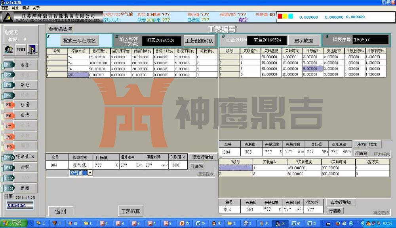This screenshot has width=396, height=228.
Task: Expand the 空气值 control mode dropdown
Action: (x=90, y=173)
